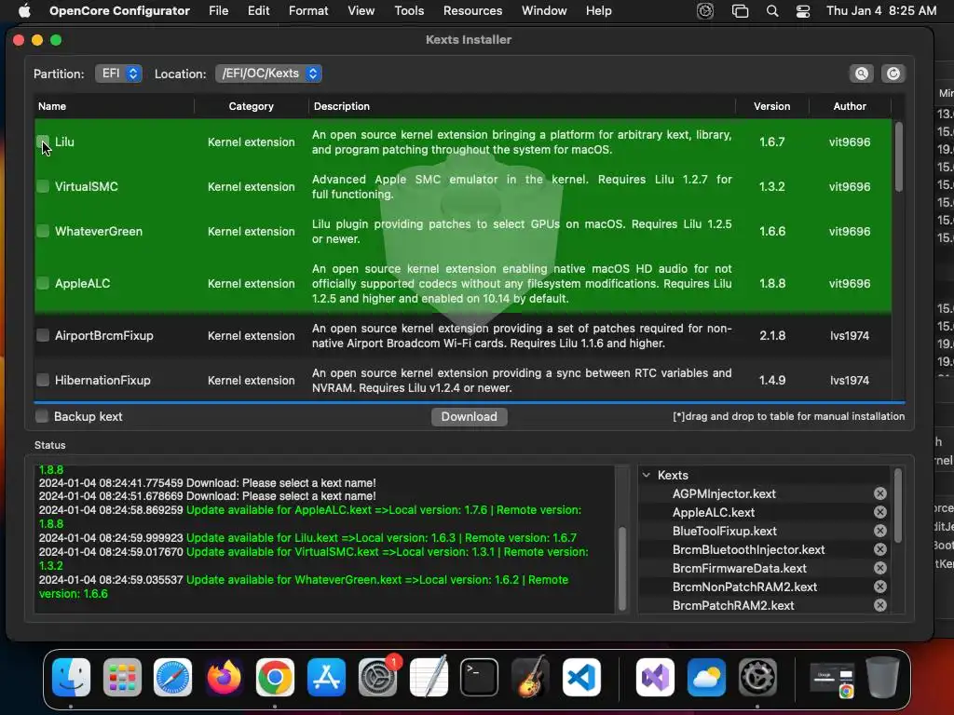Click the Status log vertical scrollbar

621,569
